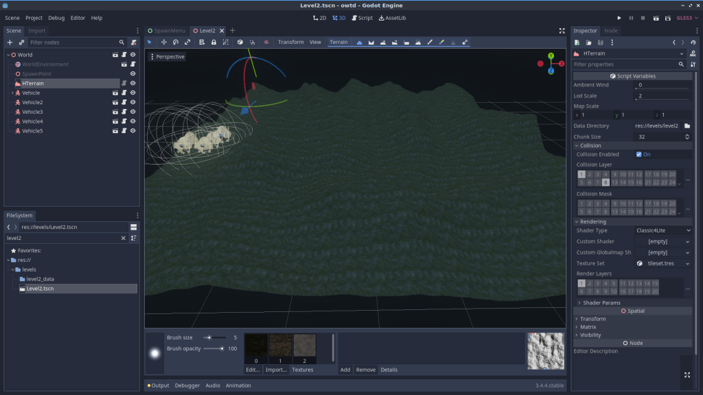Click the Remove button in terrain panel

pyautogui.click(x=365, y=370)
